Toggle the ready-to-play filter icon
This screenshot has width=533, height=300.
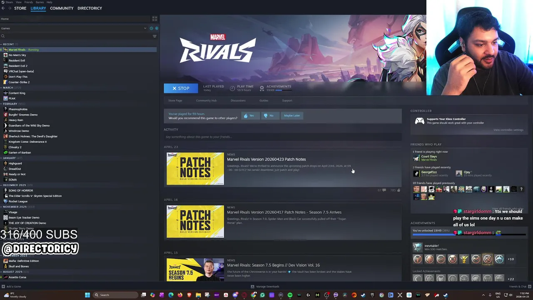[157, 28]
